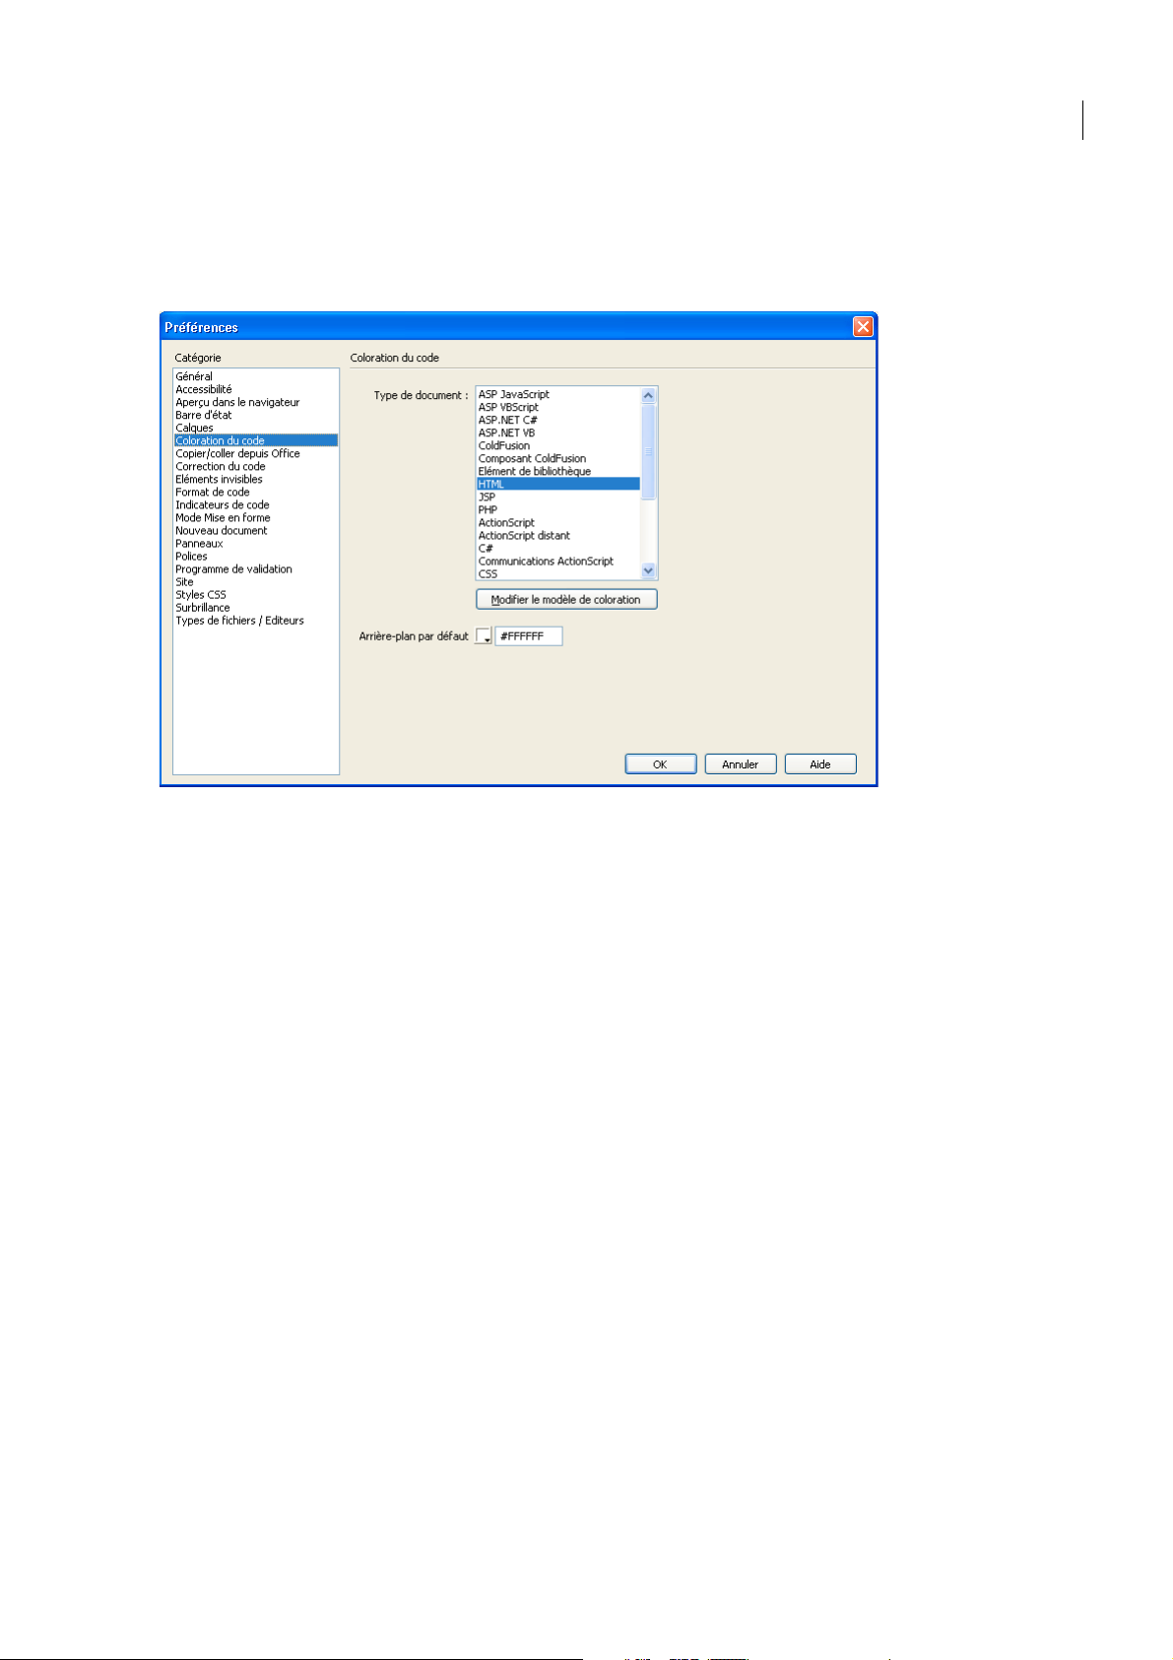Click Modifier le modèle de coloration button
1173x1660 pixels.
tap(566, 599)
